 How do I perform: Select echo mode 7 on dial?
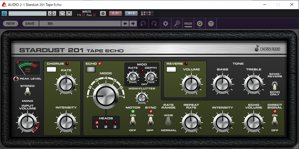(x=123, y=97)
